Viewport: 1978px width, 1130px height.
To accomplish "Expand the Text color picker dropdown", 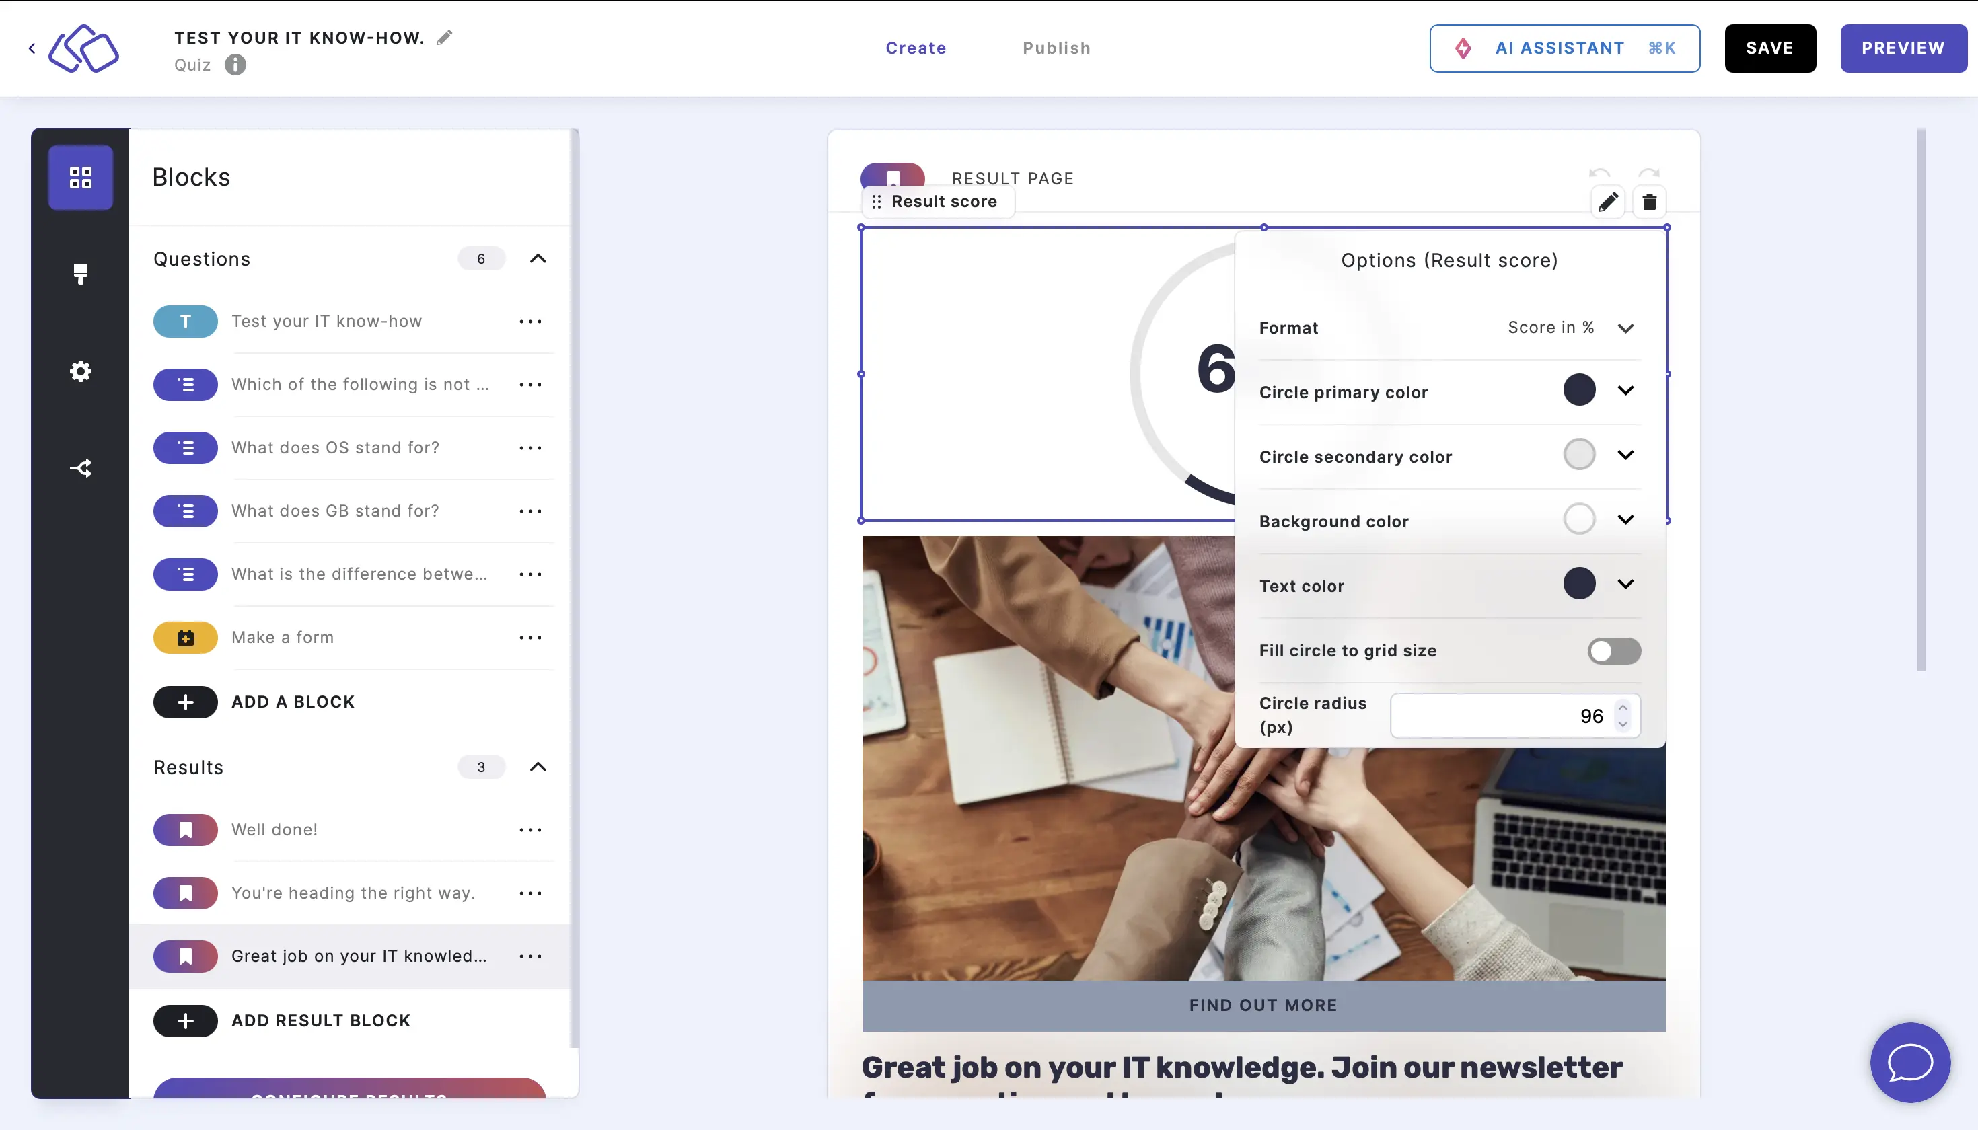I will tap(1625, 584).
